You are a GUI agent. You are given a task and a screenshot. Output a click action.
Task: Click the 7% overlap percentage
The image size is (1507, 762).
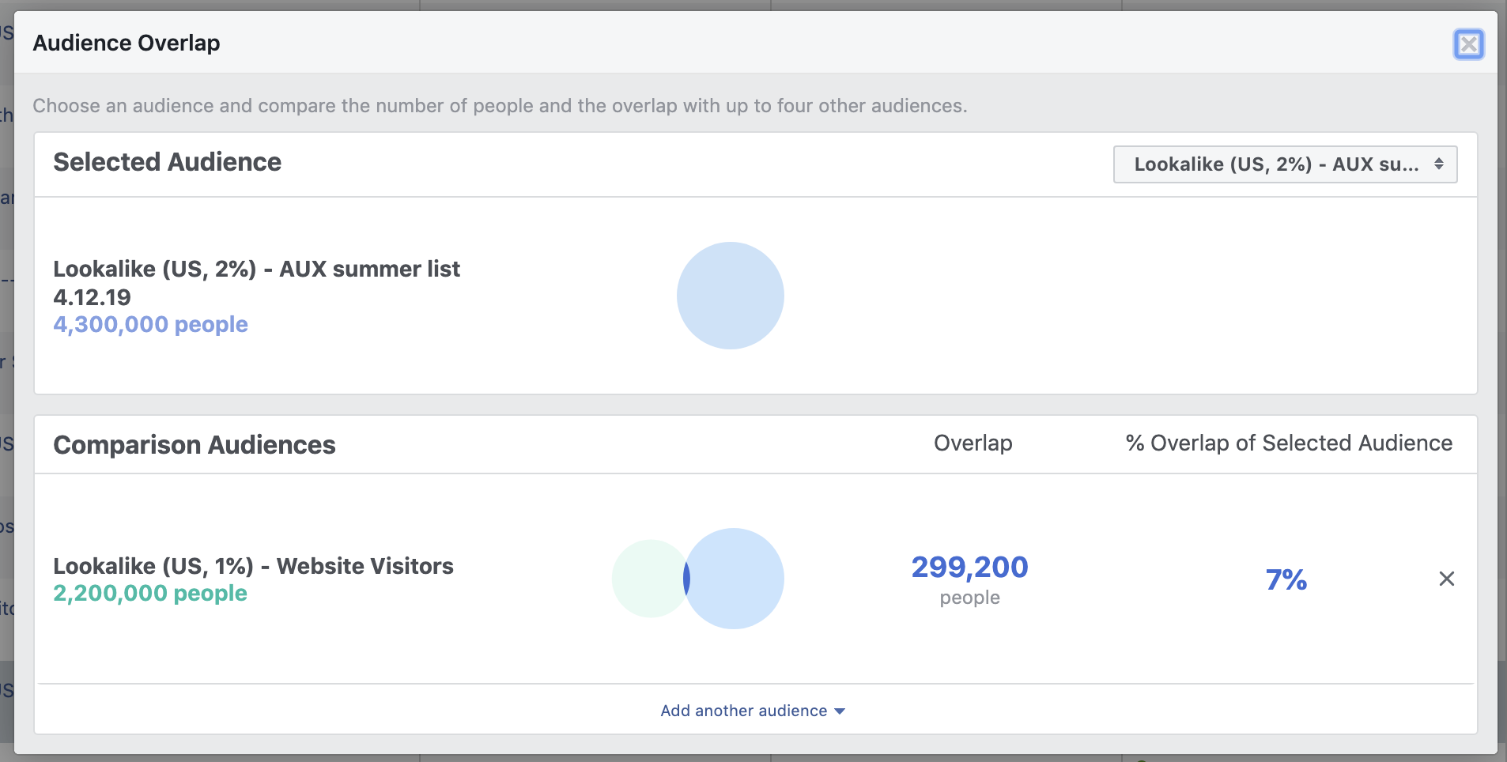point(1286,580)
